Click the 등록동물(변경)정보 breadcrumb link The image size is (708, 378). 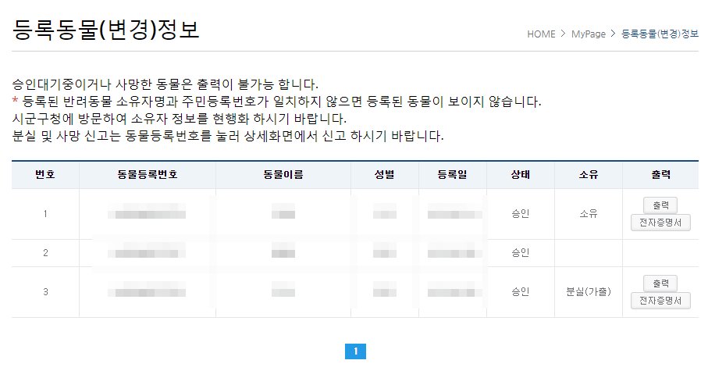[x=660, y=34]
